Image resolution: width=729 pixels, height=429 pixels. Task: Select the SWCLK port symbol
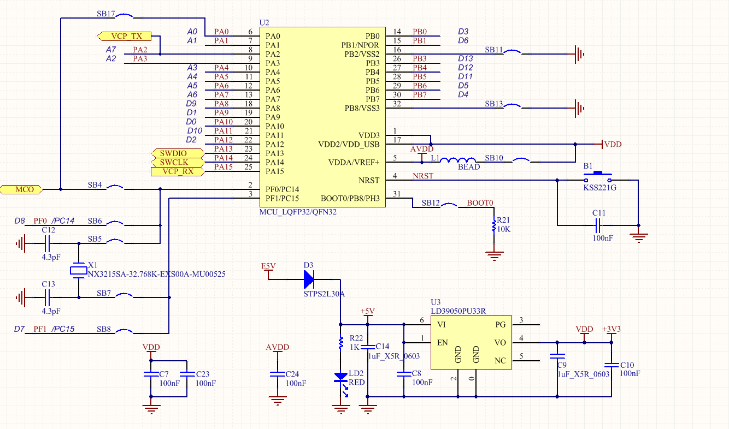pos(177,162)
